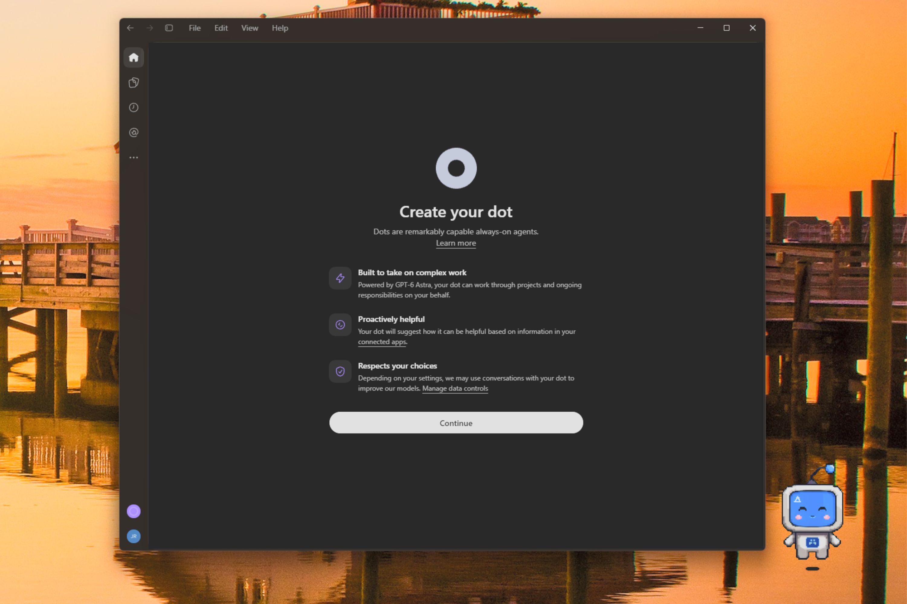Open the JR profile avatar
Image resolution: width=907 pixels, height=604 pixels.
click(134, 536)
